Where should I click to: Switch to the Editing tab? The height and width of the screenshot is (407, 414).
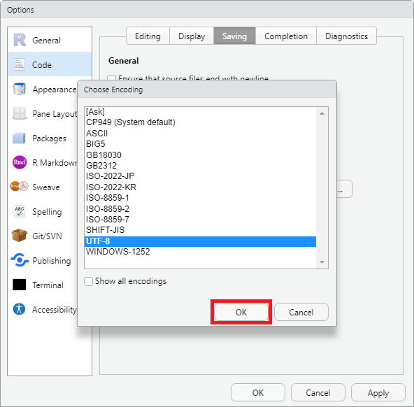coord(148,36)
